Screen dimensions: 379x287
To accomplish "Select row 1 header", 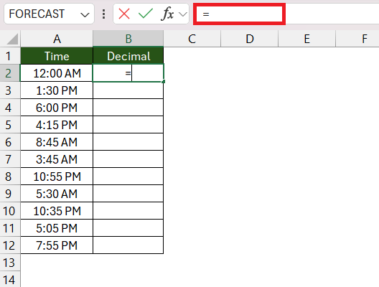I will point(10,56).
